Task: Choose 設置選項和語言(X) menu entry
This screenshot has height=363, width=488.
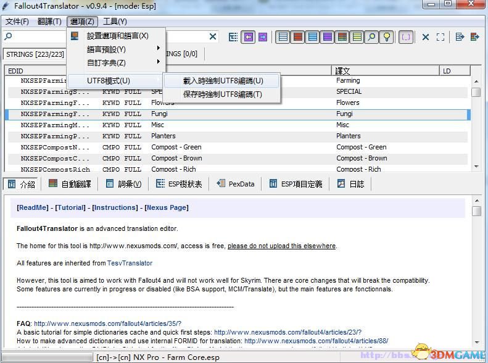Action: coord(116,36)
